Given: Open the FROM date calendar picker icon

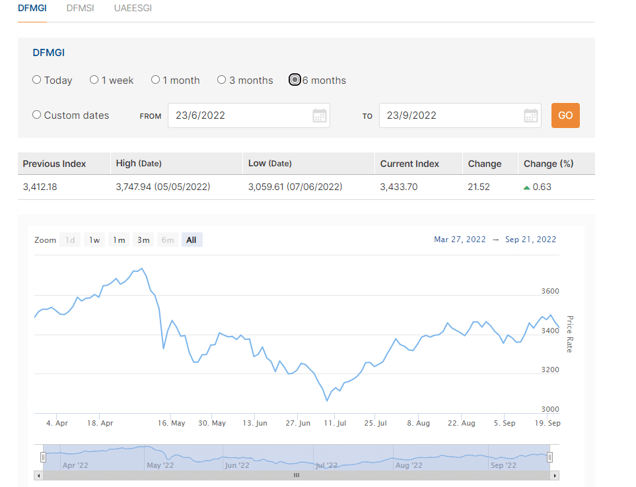Looking at the screenshot, I should [320, 115].
